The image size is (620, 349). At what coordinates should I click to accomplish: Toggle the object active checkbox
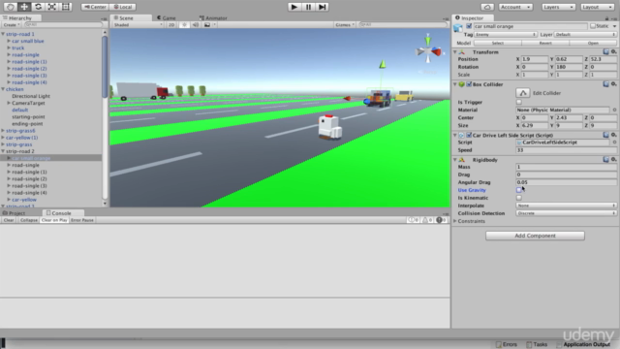[469, 26]
